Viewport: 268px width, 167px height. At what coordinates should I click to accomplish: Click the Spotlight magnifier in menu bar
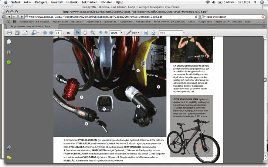pyautogui.click(x=263, y=2)
